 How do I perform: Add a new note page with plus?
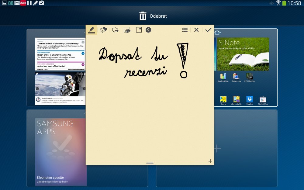pos(210,161)
